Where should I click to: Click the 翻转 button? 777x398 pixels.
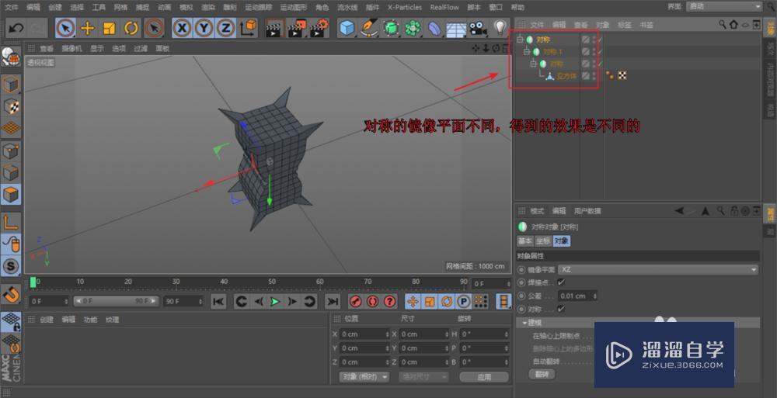[x=542, y=374]
